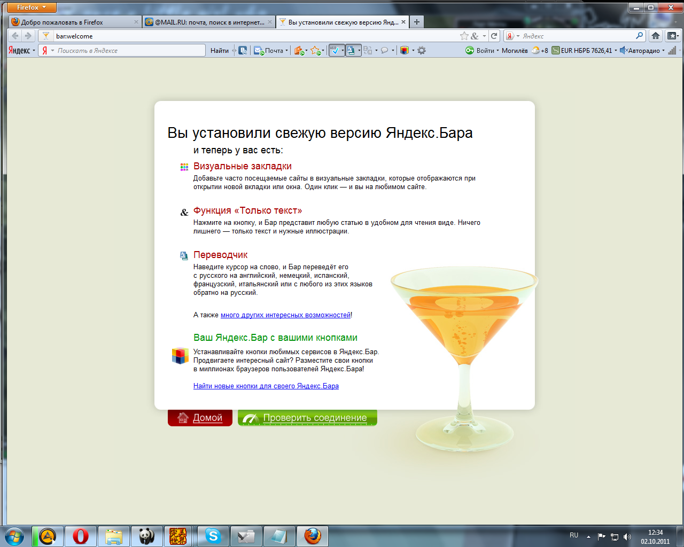This screenshot has height=547, width=684.
Task: Expand the Яндекс logo dropdown arrow
Action: tap(34, 51)
